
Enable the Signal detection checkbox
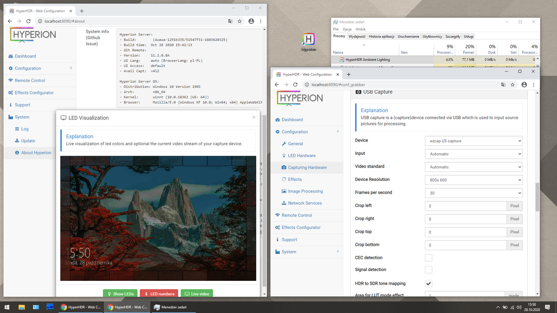click(x=429, y=270)
